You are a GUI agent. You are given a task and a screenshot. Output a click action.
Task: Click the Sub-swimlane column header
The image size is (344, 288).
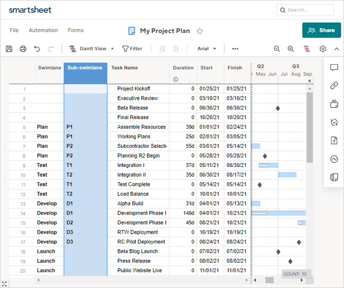click(x=85, y=68)
